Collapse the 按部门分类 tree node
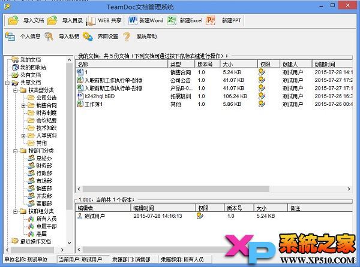 [16, 151]
